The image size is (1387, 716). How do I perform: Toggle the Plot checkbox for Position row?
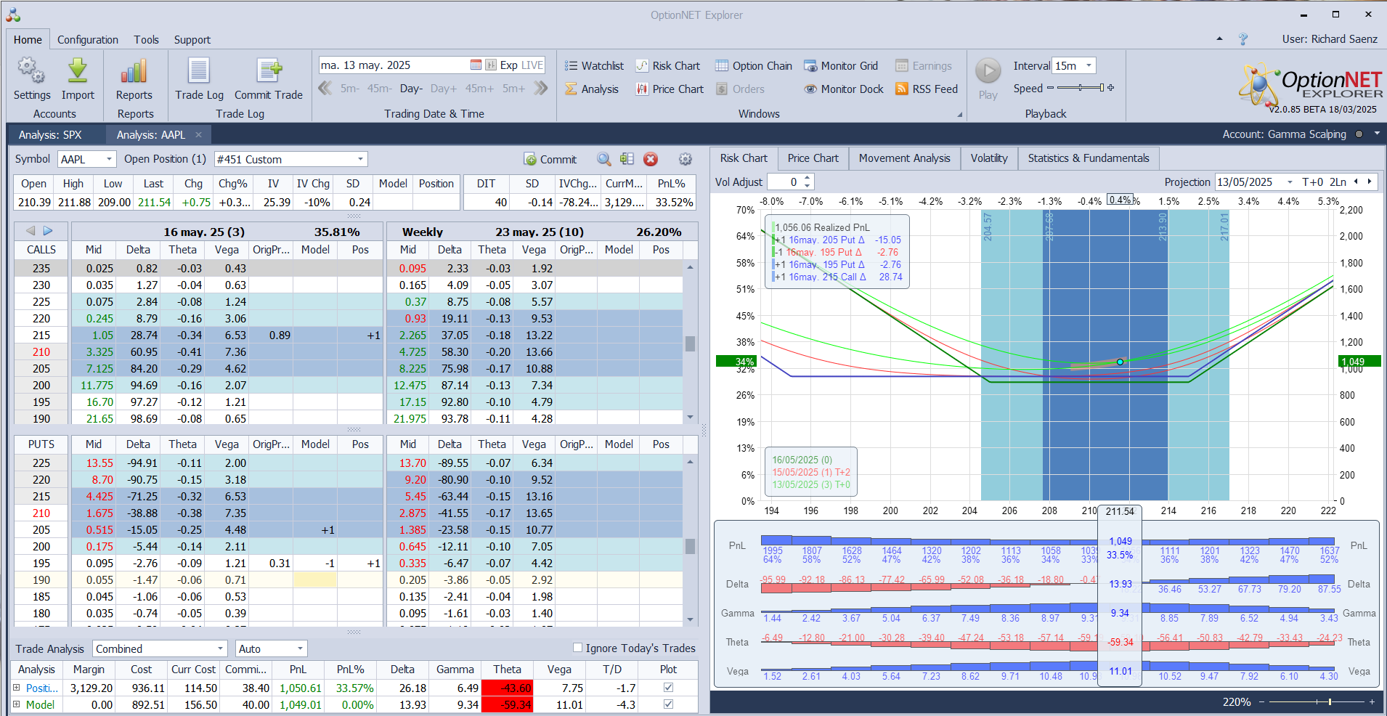pos(668,687)
